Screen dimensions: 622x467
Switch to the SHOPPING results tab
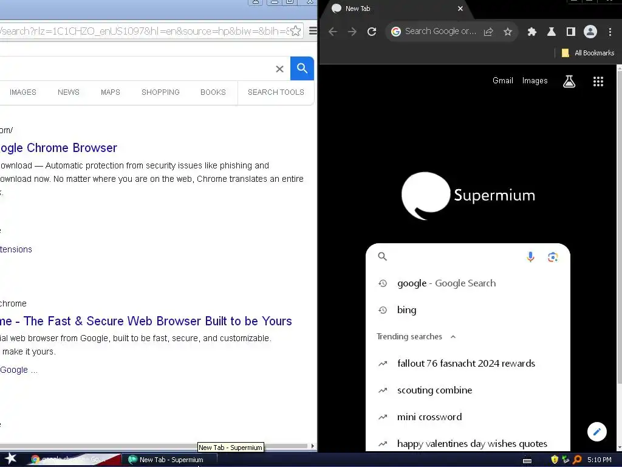pyautogui.click(x=160, y=92)
